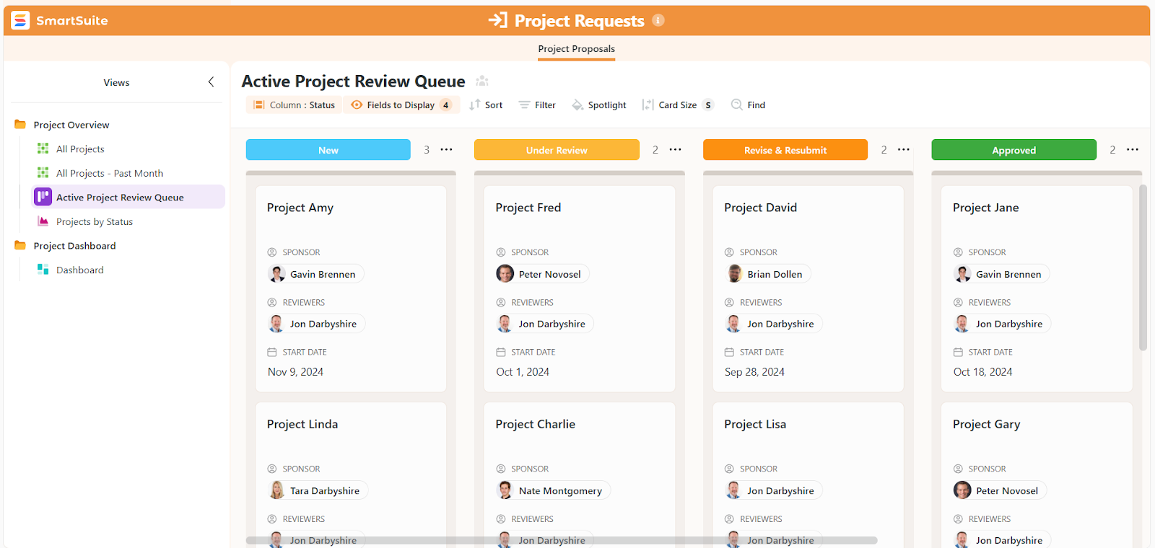The image size is (1155, 548).
Task: Click the horizontal scrollbar at board bottom
Action: 562,540
